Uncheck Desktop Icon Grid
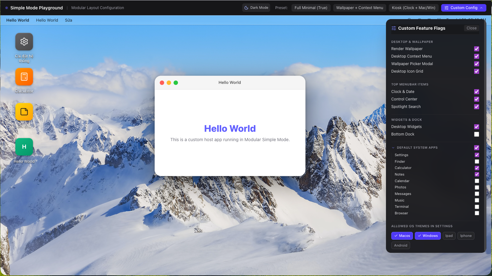Viewport: 492px width, 276px height. pos(477,71)
